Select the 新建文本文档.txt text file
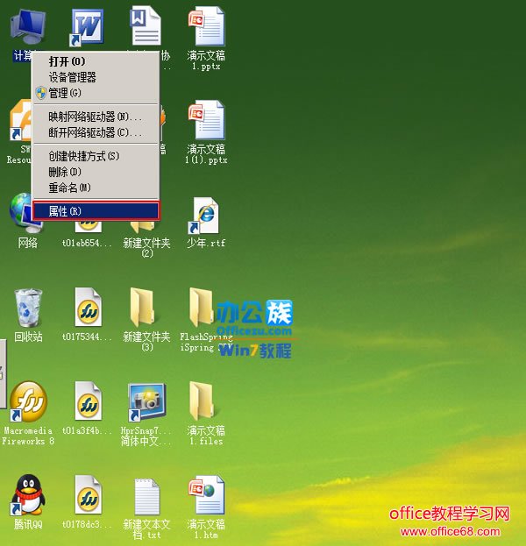This screenshot has width=526, height=546. click(x=146, y=496)
